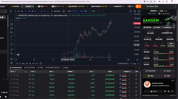The image size is (178, 99).
Task: Switch chart to MCap mode
Action: pos(75,11)
